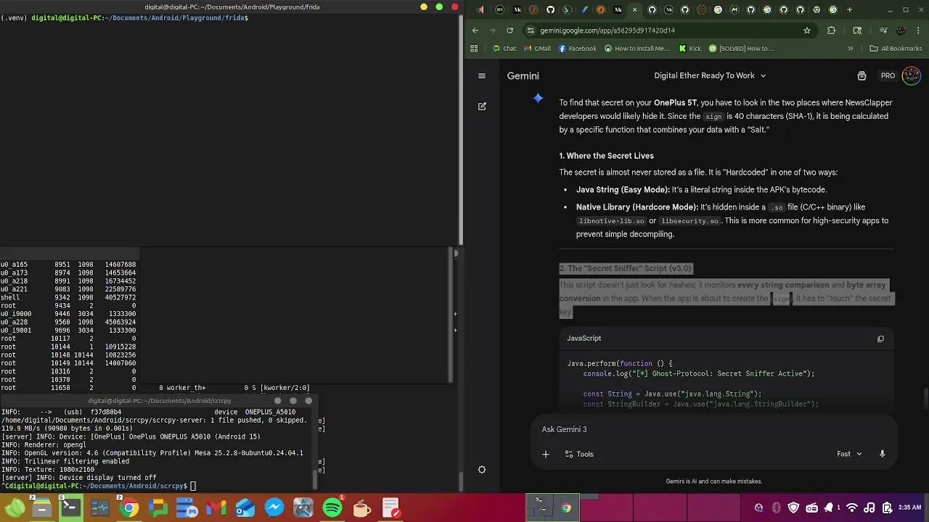Image resolution: width=929 pixels, height=522 pixels.
Task: Click the frida terminal prompt line
Action: [125, 17]
